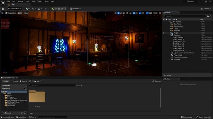Maximize or restore the viewport layout icon

160,13
